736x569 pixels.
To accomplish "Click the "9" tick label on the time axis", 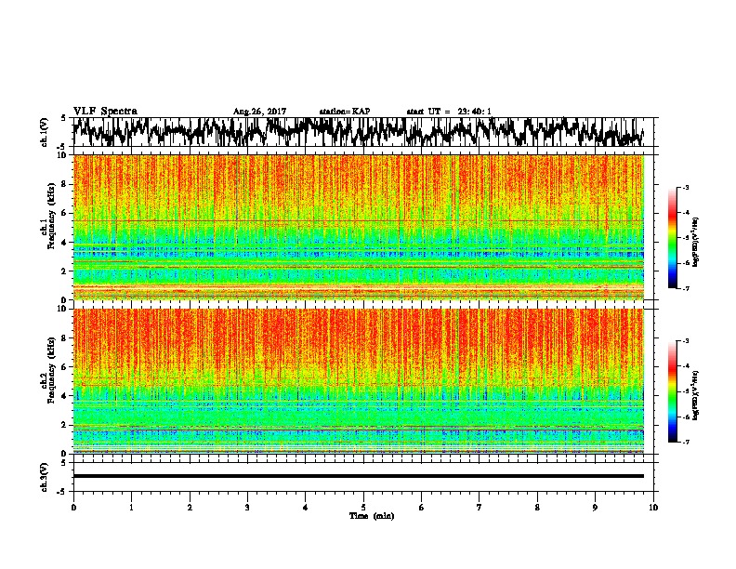I will (595, 508).
